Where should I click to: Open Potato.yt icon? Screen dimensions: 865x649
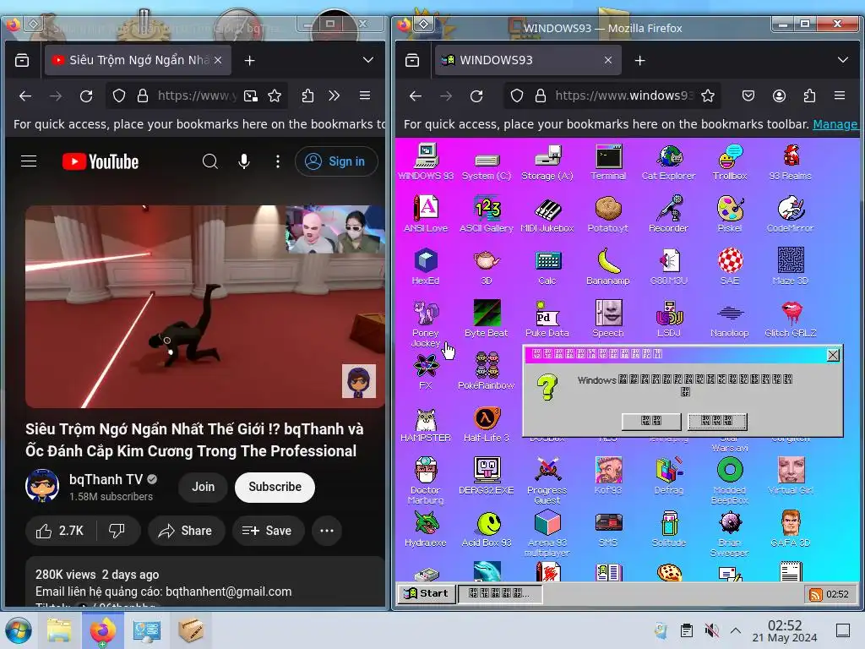(x=608, y=214)
